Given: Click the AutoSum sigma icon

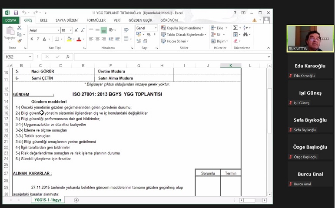Looking at the screenshot, I should (x=235, y=28).
